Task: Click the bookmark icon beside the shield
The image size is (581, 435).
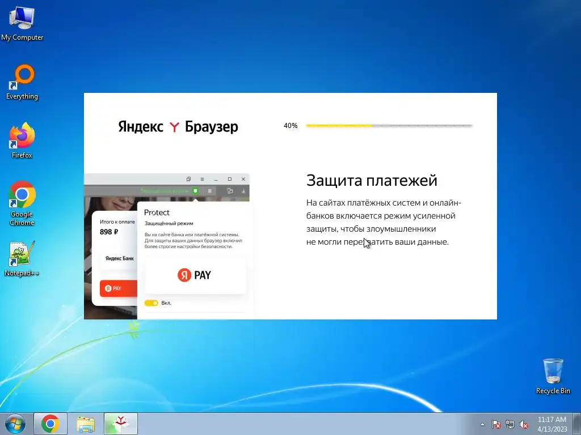Action: point(210,191)
